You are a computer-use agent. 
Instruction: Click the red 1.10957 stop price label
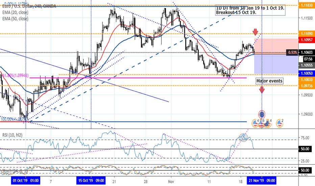click(x=306, y=40)
